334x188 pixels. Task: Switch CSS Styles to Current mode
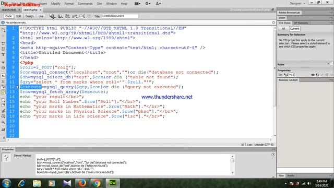[294, 29]
